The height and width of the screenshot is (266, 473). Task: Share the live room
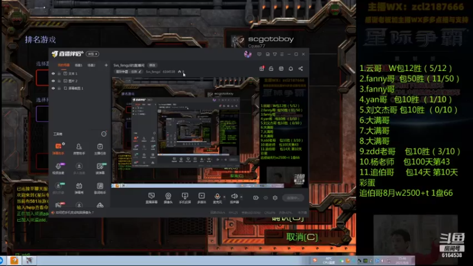pyautogui.click(x=300, y=69)
